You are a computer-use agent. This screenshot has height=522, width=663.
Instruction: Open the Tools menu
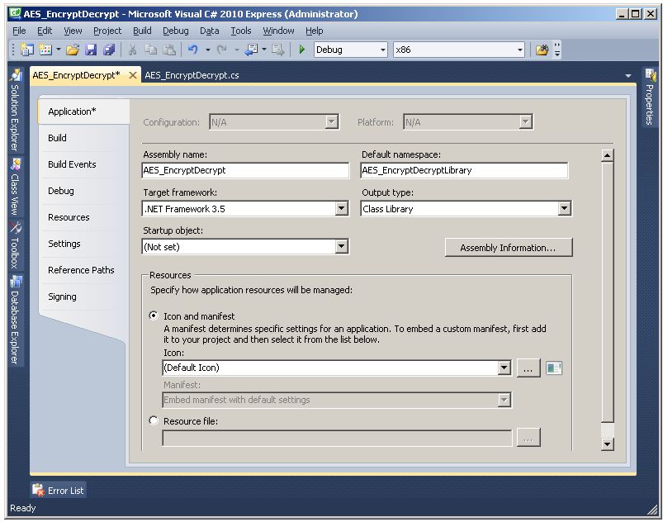pos(240,31)
